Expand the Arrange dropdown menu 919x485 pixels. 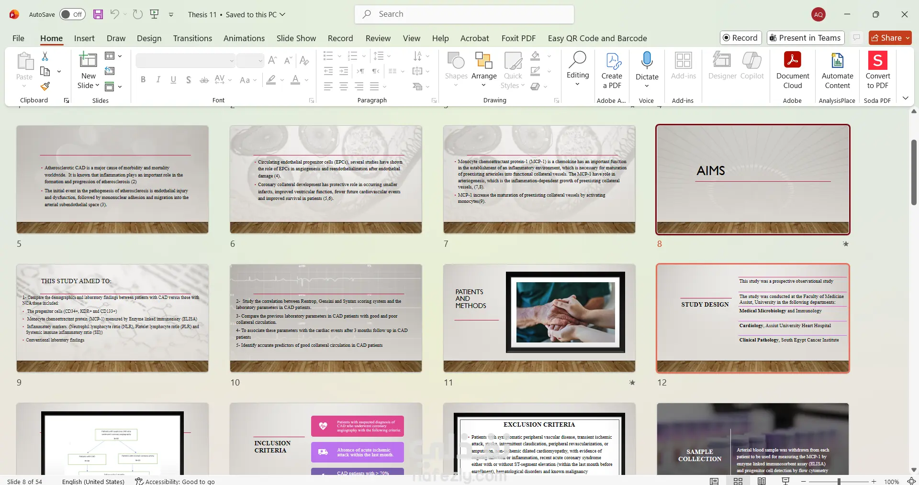(483, 77)
